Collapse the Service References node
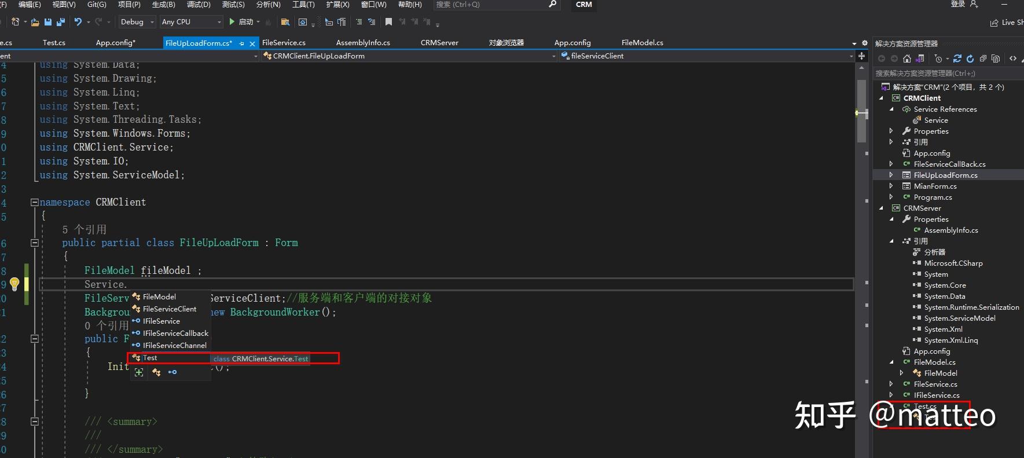This screenshot has width=1024, height=458. click(x=891, y=109)
